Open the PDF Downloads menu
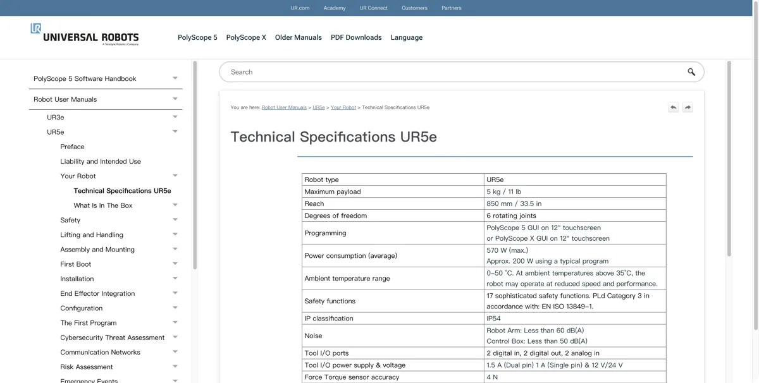The height and width of the screenshot is (383, 759). pos(356,37)
